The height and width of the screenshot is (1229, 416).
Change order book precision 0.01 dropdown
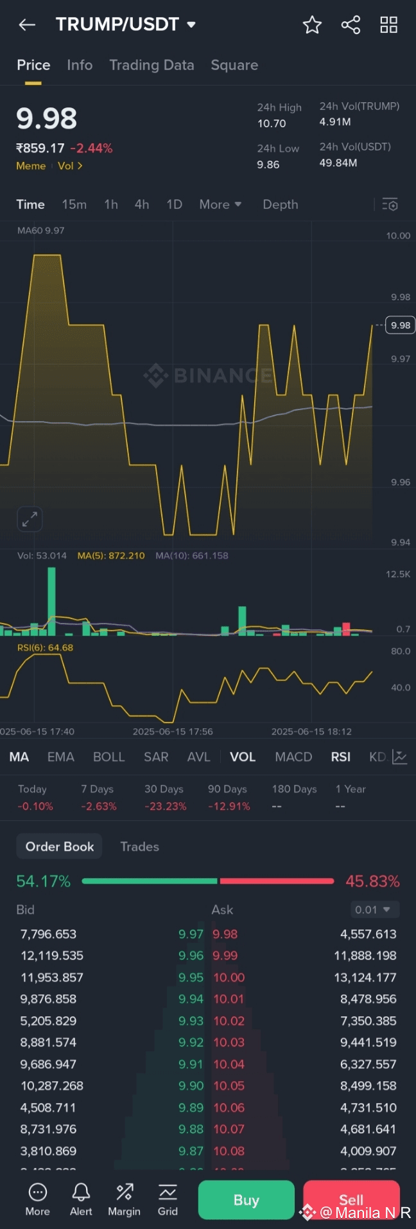tap(374, 910)
